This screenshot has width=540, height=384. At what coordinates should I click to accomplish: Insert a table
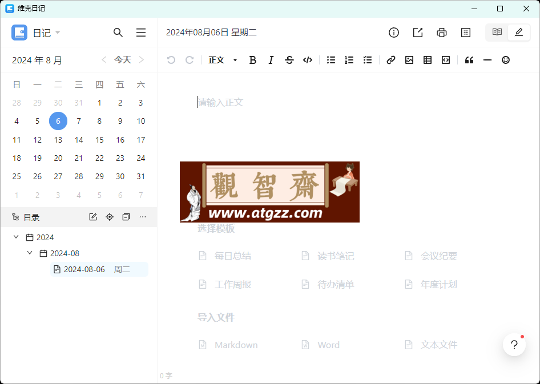(428, 60)
